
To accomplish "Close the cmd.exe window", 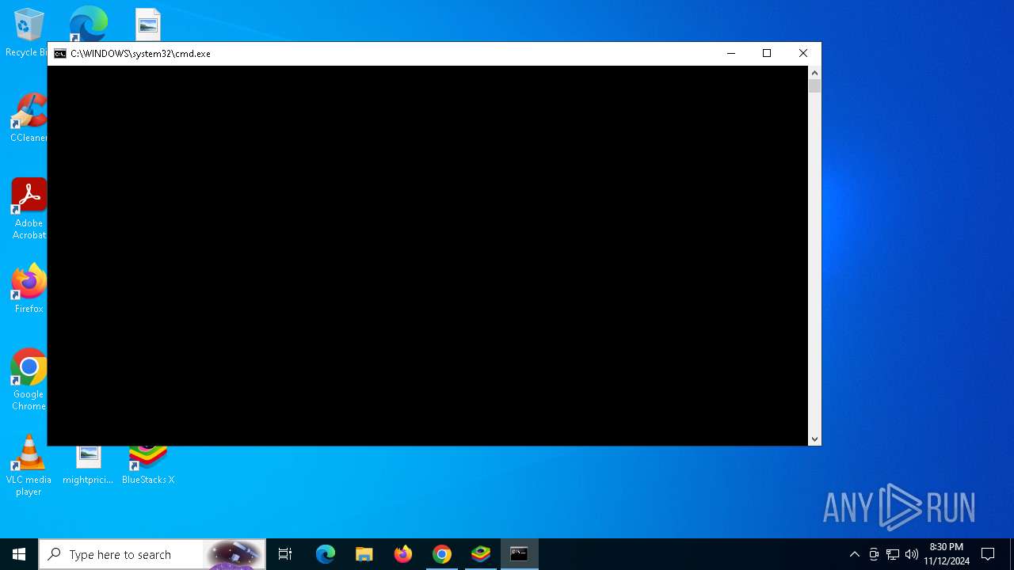I will pos(802,54).
